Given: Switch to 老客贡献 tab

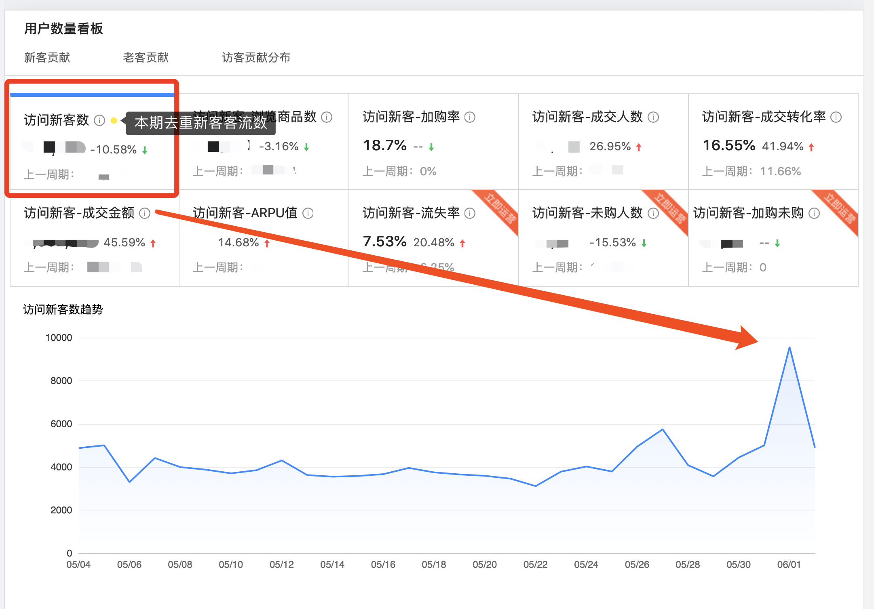Looking at the screenshot, I should coord(146,57).
